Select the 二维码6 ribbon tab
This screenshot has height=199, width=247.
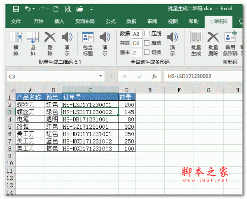218,21
